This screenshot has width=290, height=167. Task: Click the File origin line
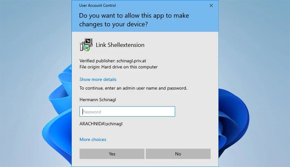click(x=119, y=67)
